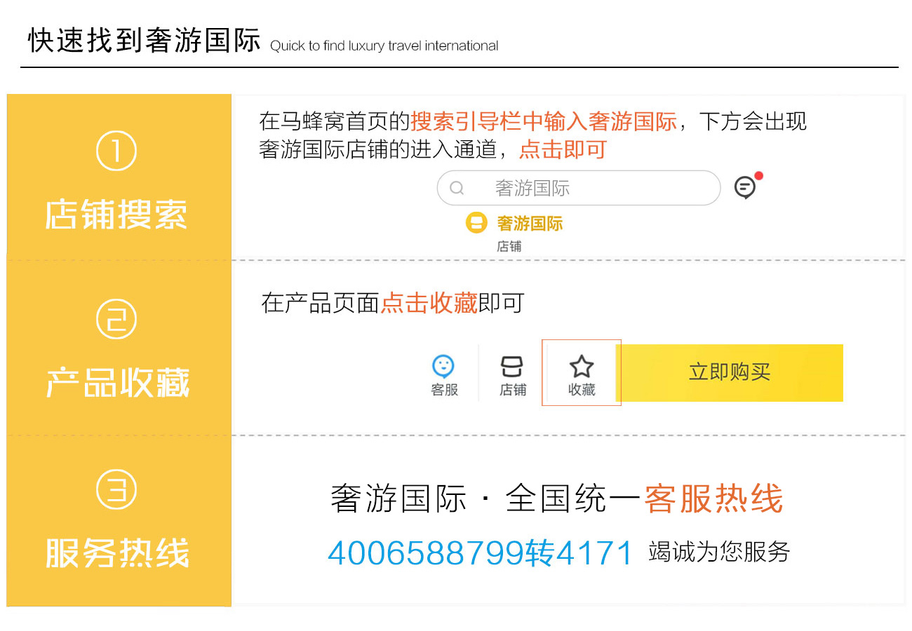912x631 pixels.
Task: Click orange text 点击收藏
Action: [x=429, y=303]
